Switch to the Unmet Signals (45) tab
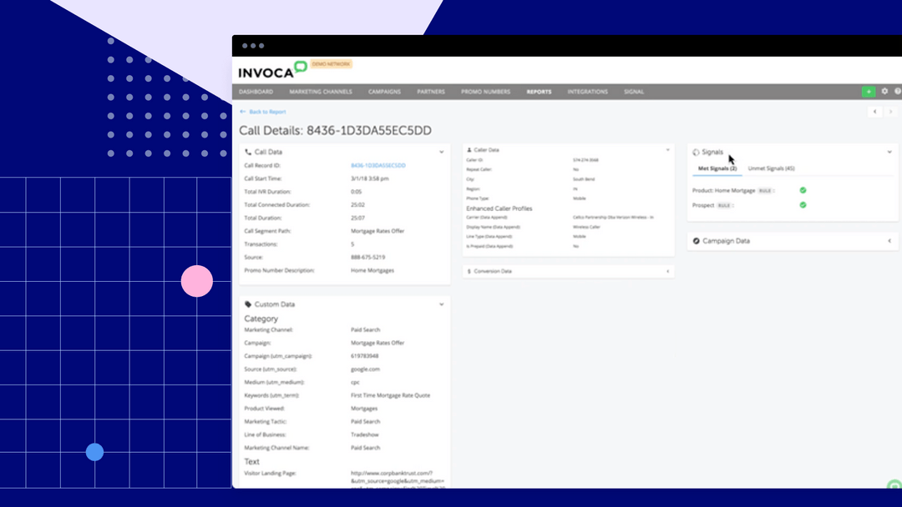902x507 pixels. [x=770, y=168]
